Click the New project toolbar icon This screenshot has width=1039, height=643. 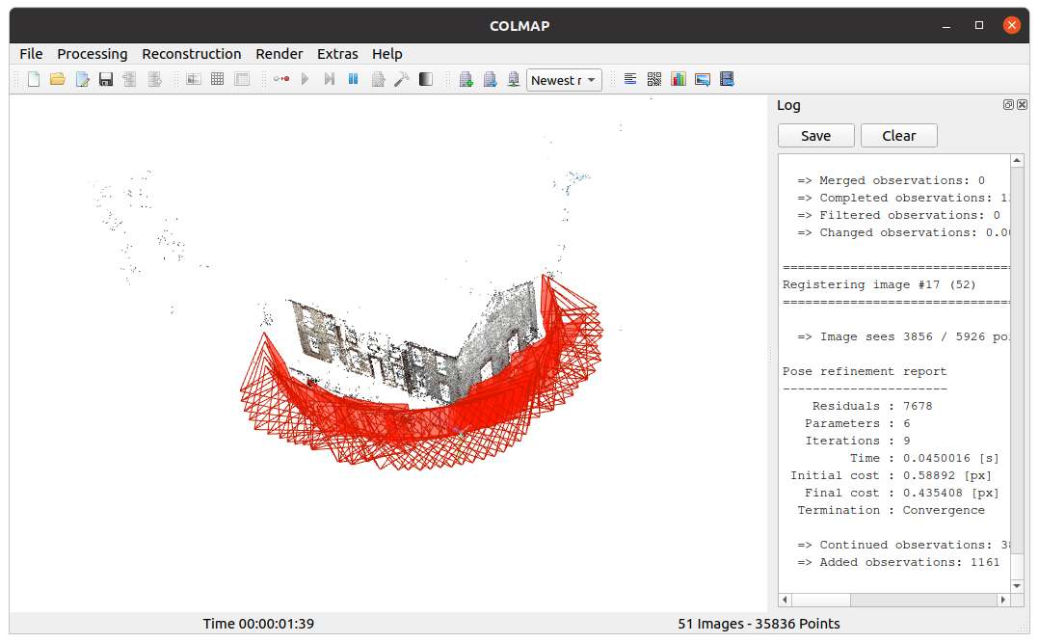(34, 80)
